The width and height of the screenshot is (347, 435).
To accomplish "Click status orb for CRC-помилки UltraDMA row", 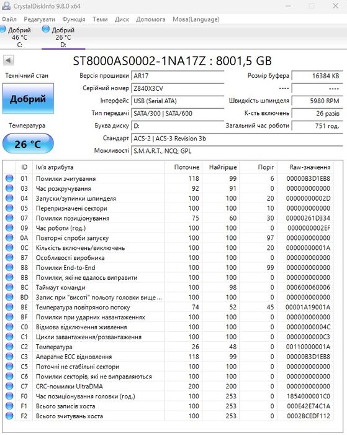I will coord(9,386).
